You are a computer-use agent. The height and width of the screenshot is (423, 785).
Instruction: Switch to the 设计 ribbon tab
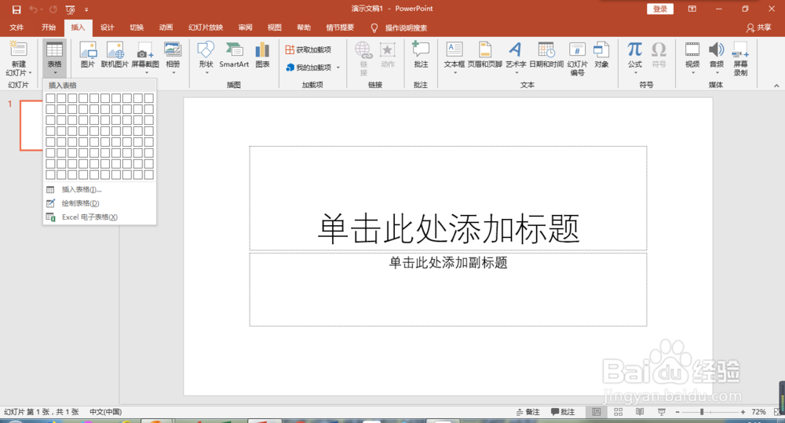click(107, 27)
